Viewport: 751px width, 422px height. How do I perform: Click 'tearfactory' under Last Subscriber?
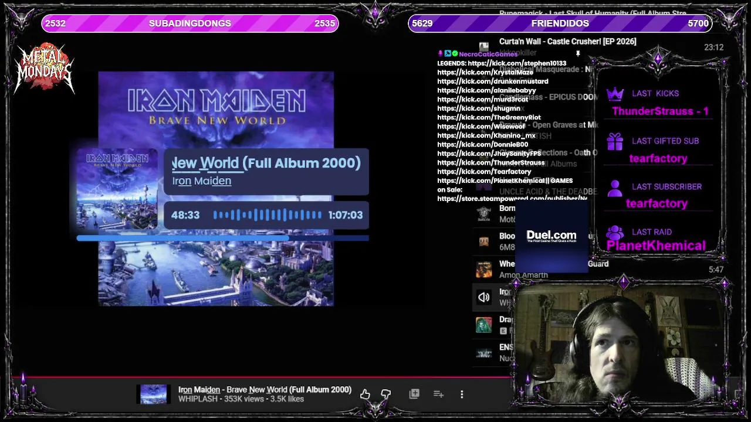click(657, 203)
